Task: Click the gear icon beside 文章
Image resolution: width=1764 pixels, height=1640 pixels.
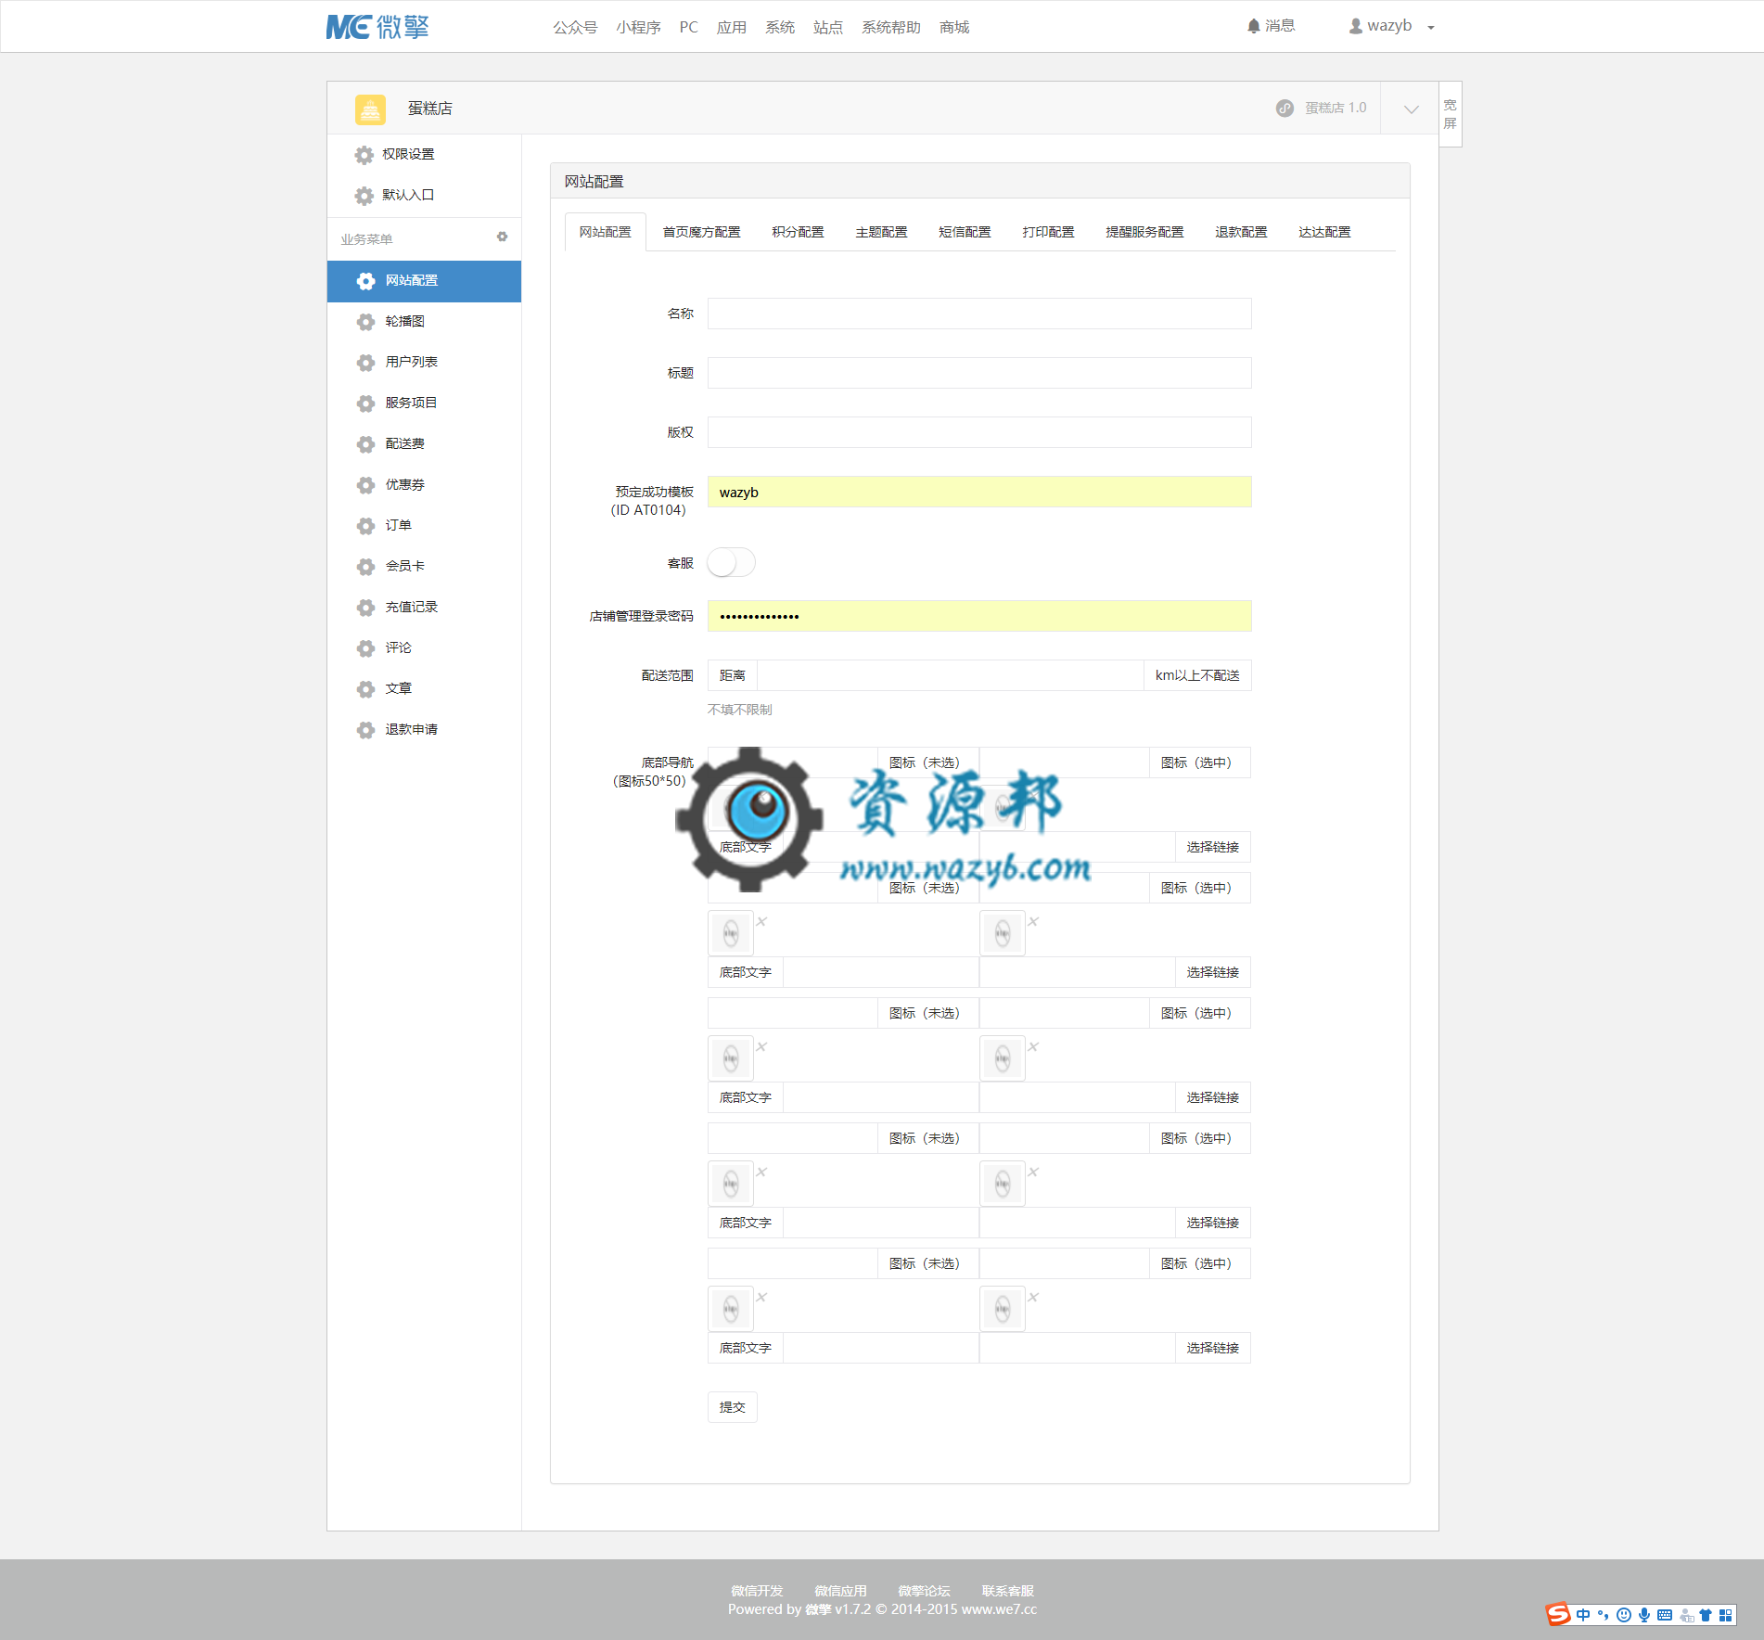Action: pos(366,689)
